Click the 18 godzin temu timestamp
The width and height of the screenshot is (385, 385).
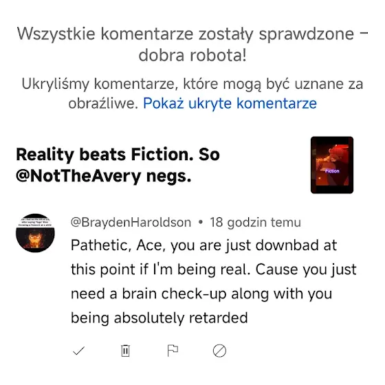coord(255,223)
